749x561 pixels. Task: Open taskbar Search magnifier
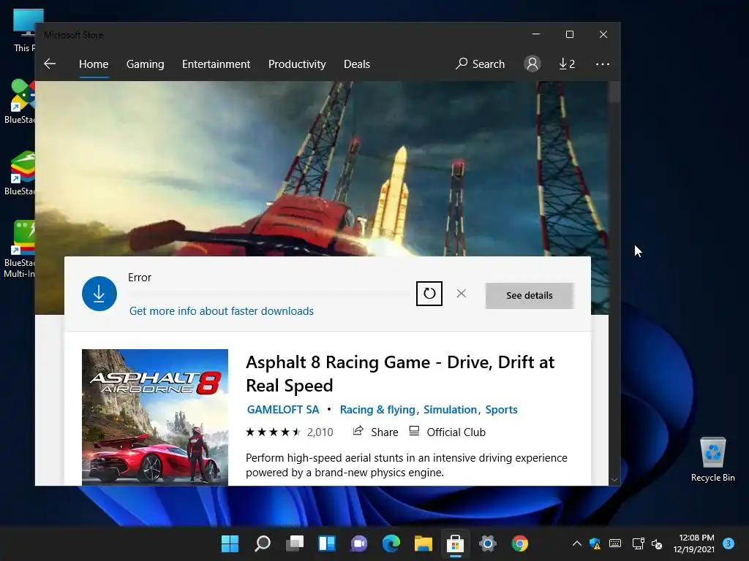coord(263,543)
